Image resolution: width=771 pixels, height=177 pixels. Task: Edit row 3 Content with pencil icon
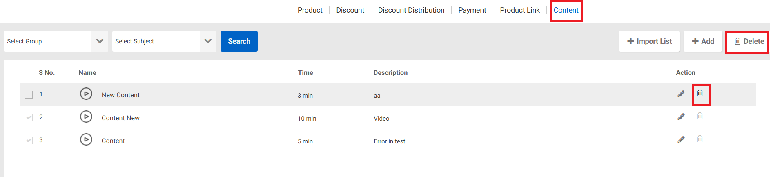coord(681,140)
